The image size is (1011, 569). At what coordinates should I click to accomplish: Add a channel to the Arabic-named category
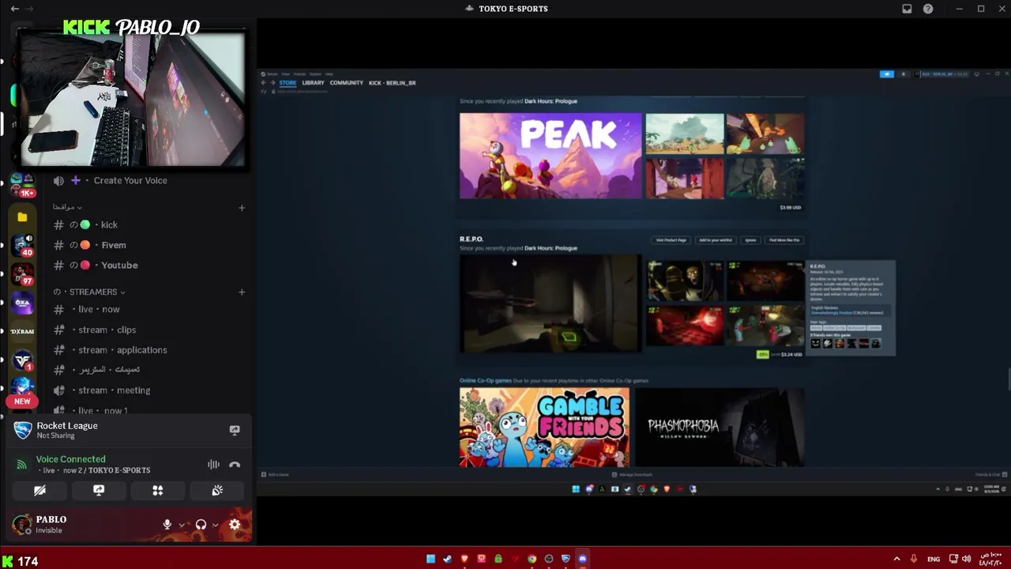242,208
